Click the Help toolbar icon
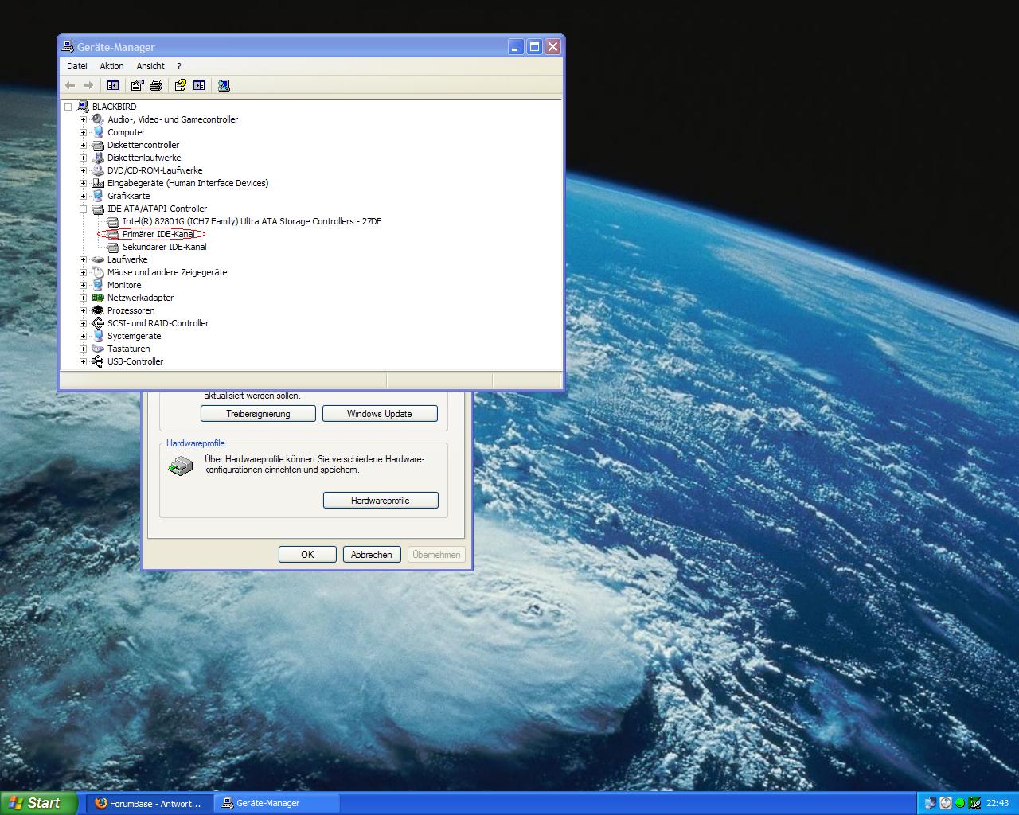Screen dimensions: 1019x815 coord(180,85)
